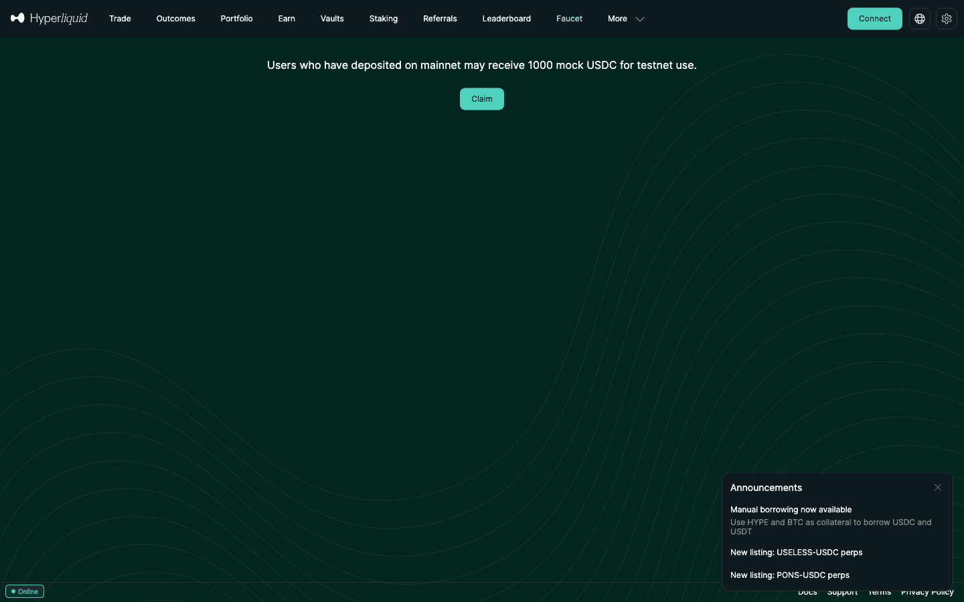
Task: Navigate to Vaults
Action: pyautogui.click(x=332, y=19)
